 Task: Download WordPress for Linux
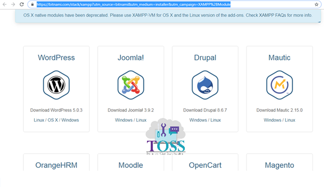pos(39,120)
